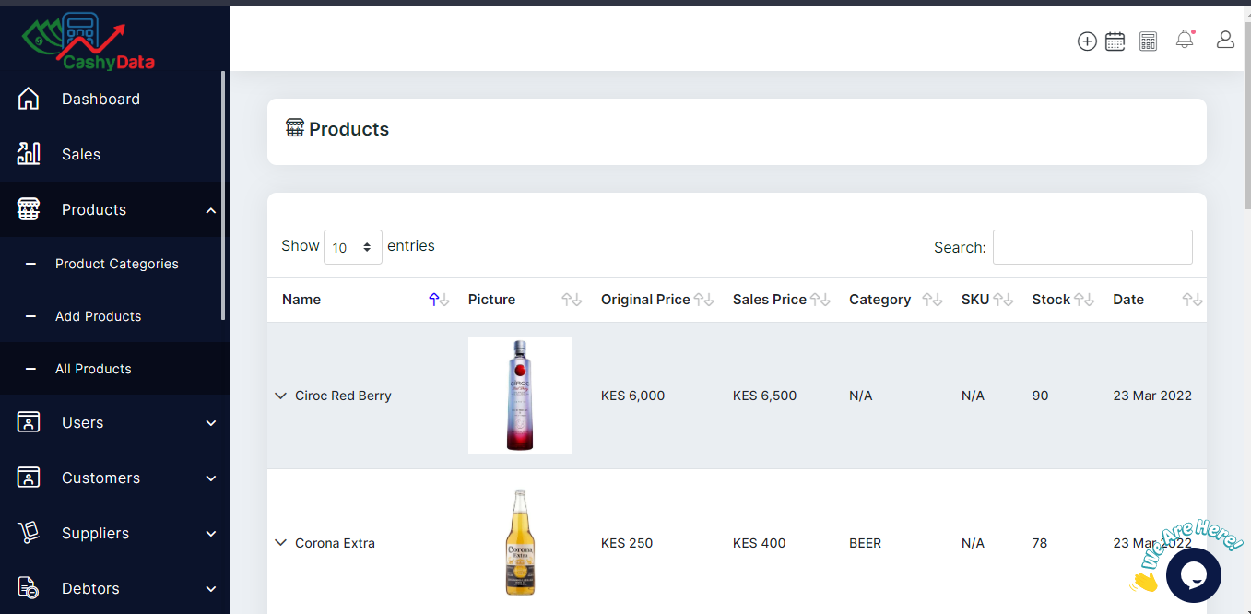Sort by SKU column arrows
Viewport: 1251px width, 614px height.
coord(1003,300)
